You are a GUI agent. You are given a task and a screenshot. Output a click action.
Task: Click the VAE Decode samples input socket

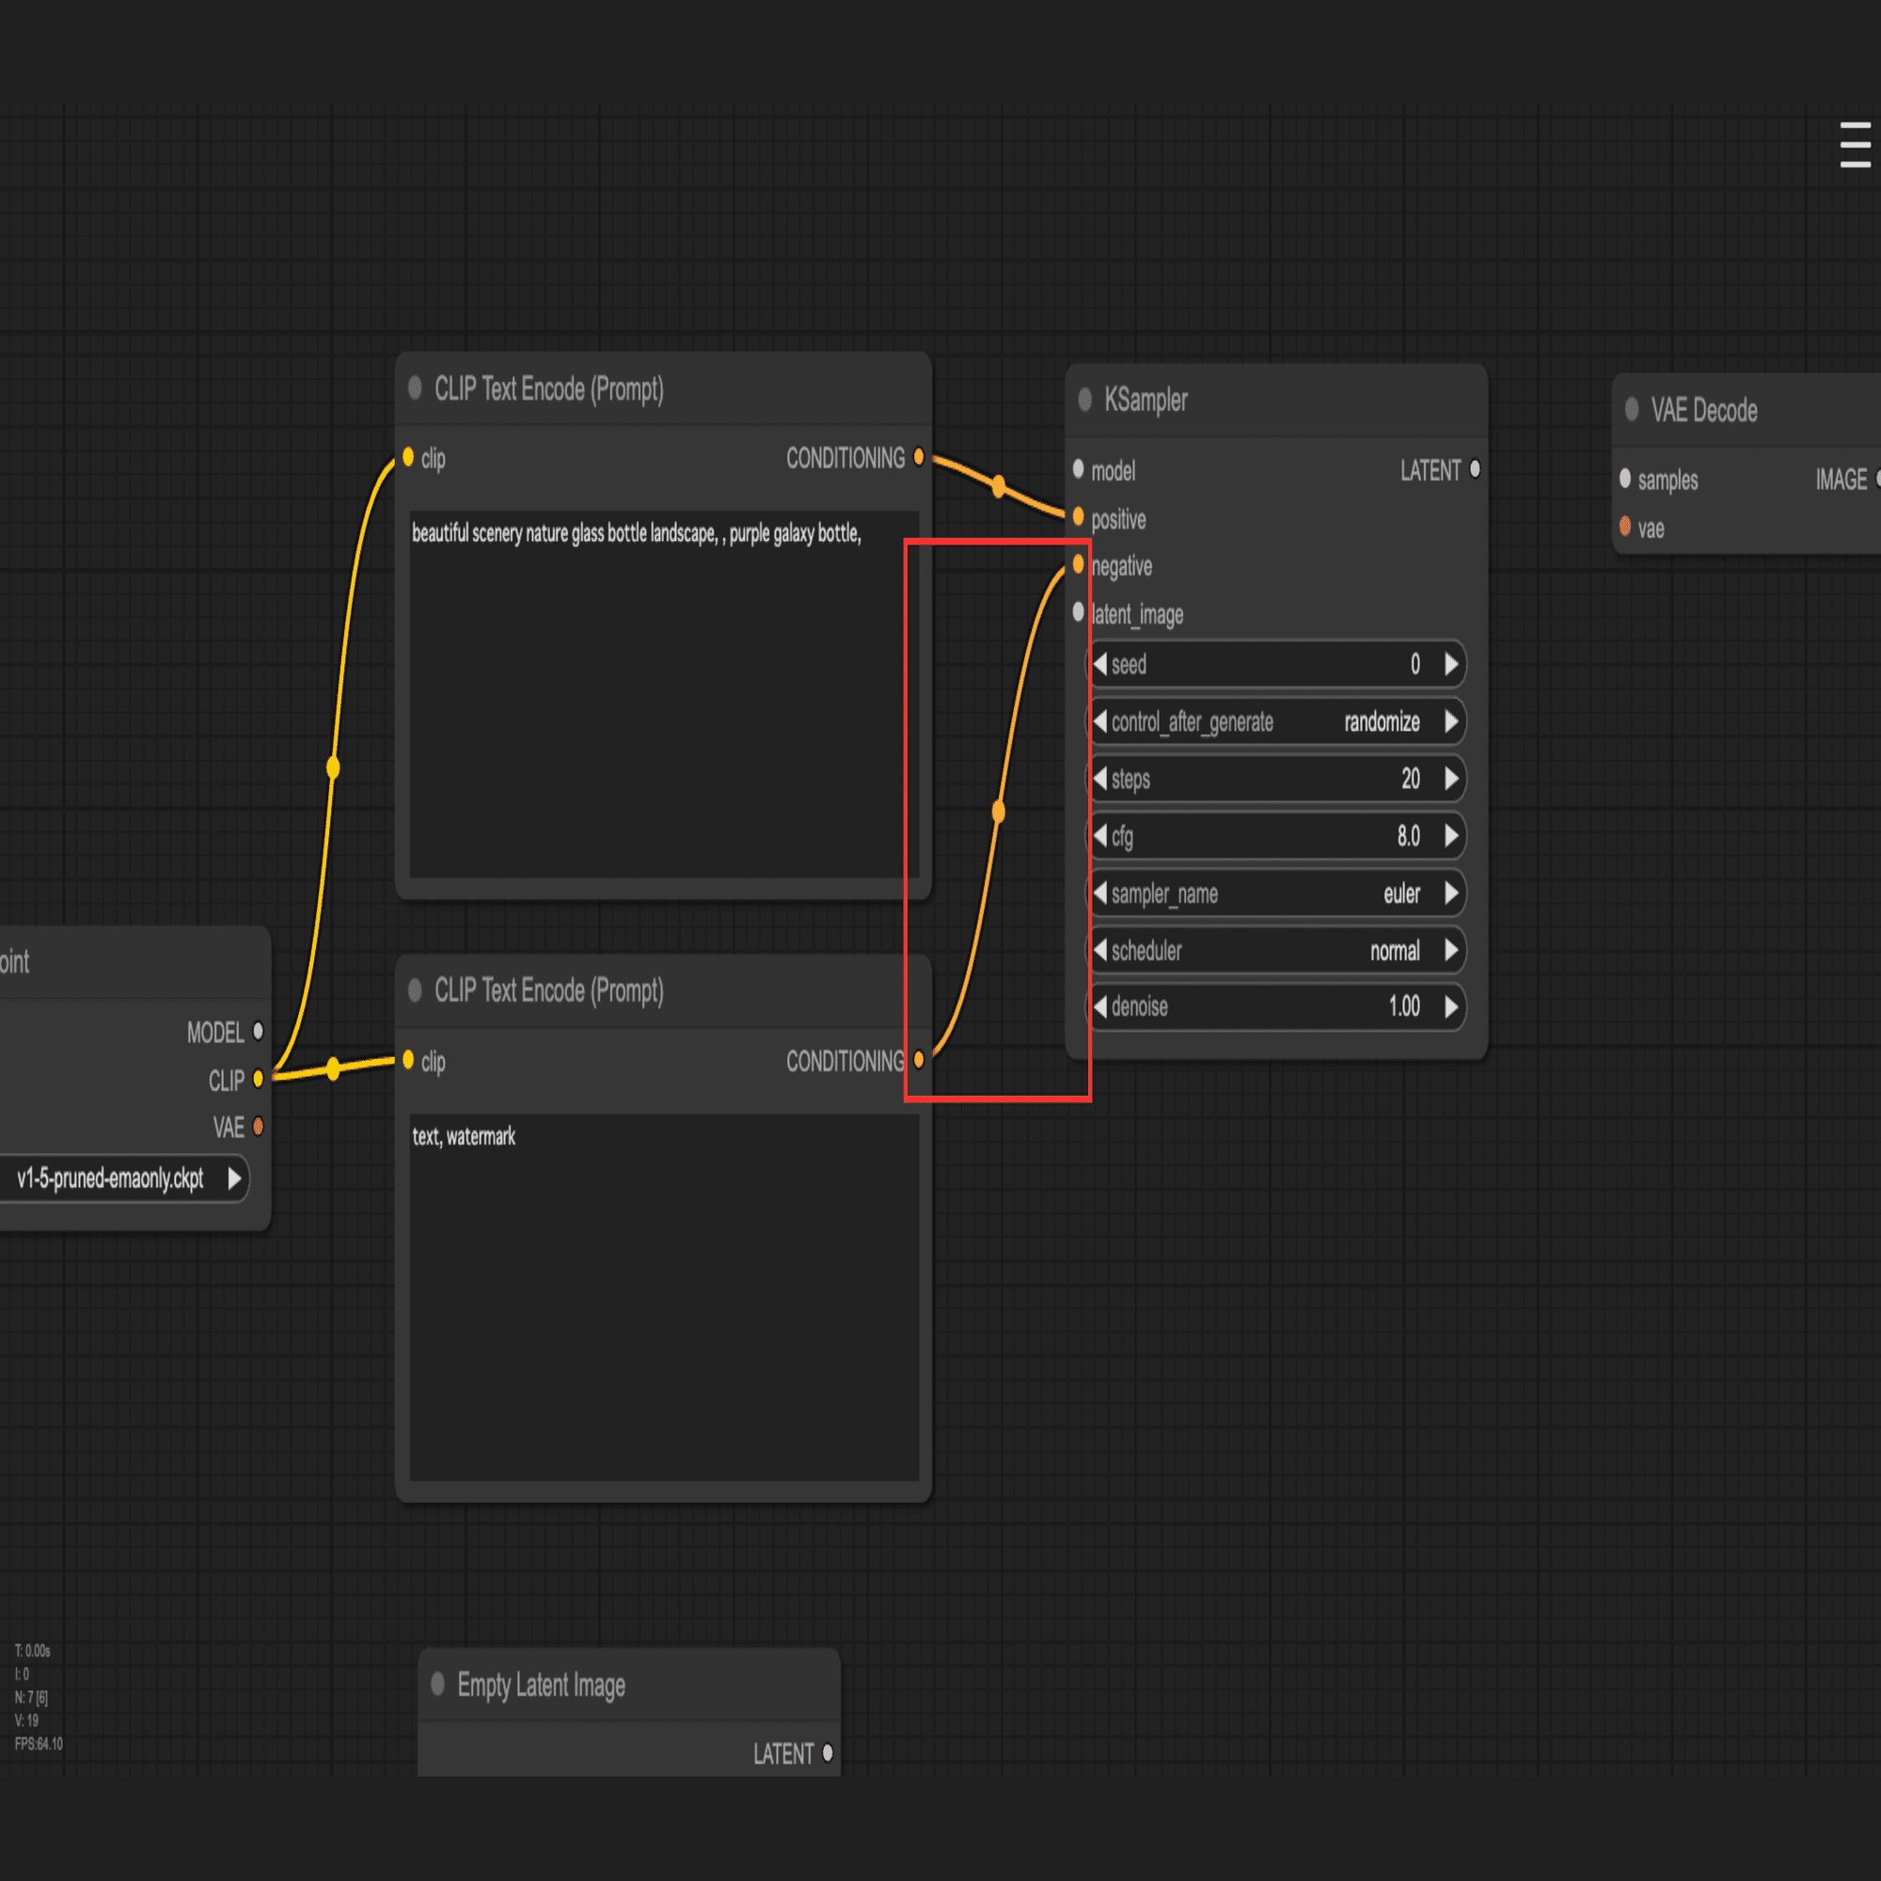(x=1625, y=478)
